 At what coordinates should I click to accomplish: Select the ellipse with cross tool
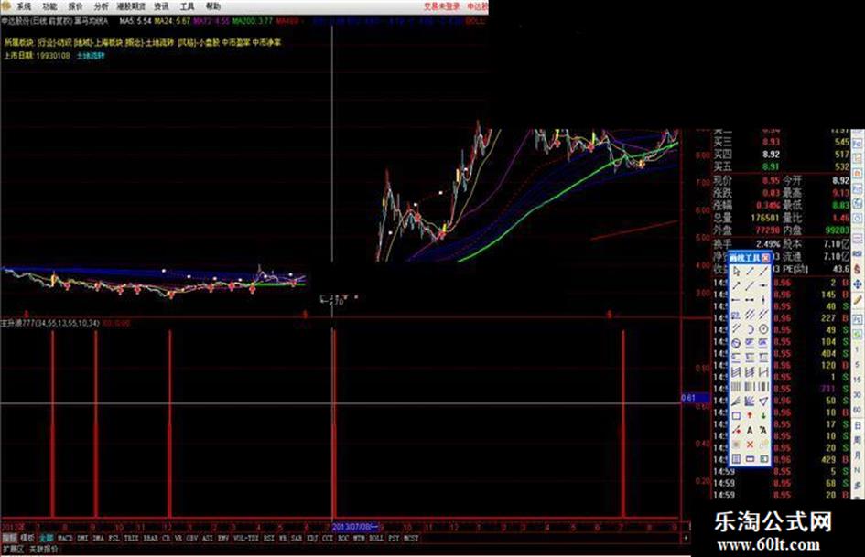[x=737, y=342]
